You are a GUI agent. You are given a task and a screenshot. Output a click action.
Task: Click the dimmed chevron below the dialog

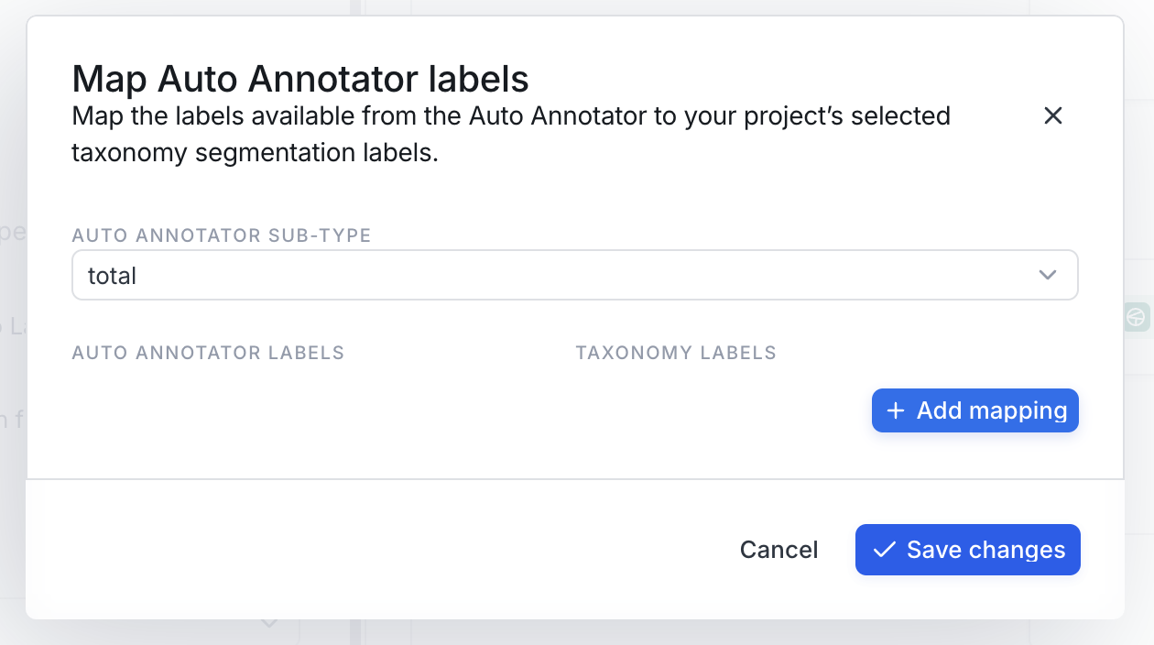point(269,624)
